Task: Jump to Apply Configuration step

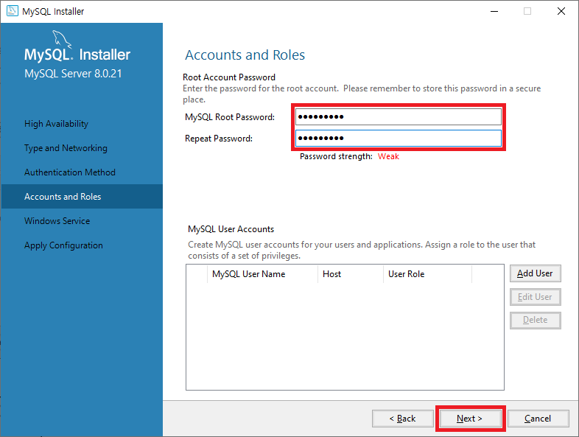Action: coord(63,245)
